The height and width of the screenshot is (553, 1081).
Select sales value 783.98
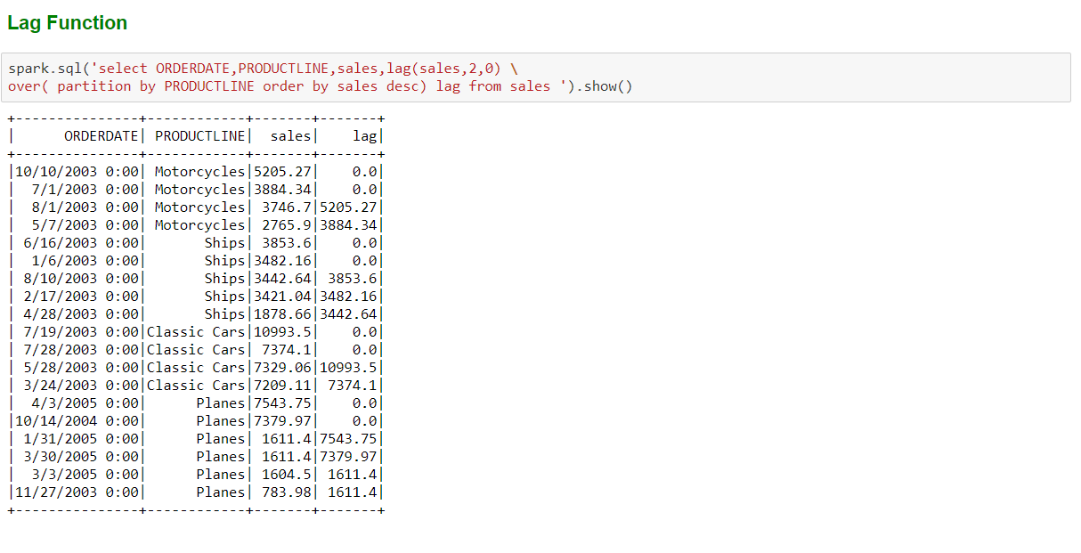[287, 492]
